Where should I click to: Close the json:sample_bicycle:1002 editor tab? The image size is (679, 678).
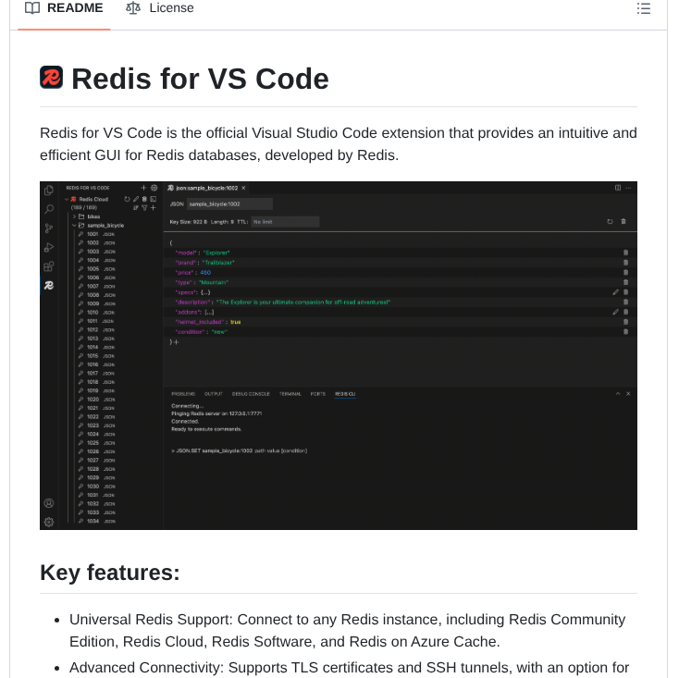(244, 188)
